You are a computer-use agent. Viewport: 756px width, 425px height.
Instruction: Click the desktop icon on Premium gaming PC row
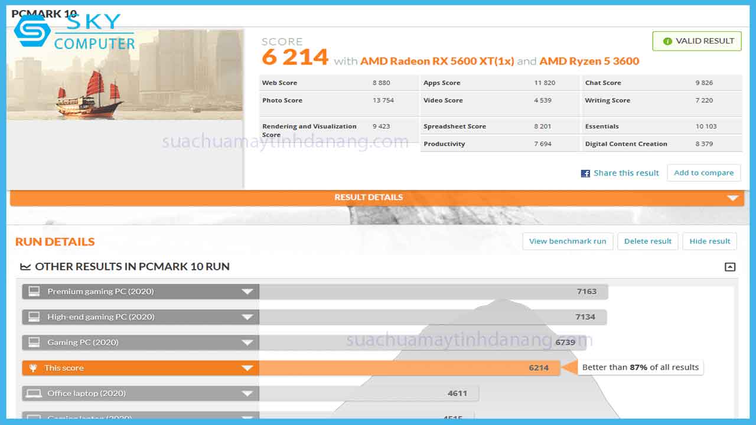coord(34,292)
